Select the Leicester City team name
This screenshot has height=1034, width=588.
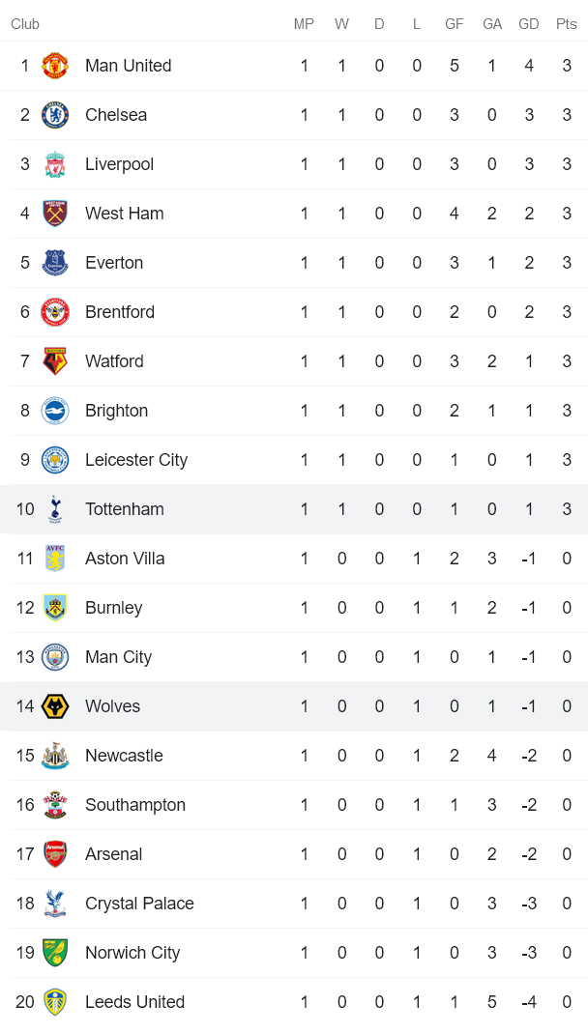(136, 460)
